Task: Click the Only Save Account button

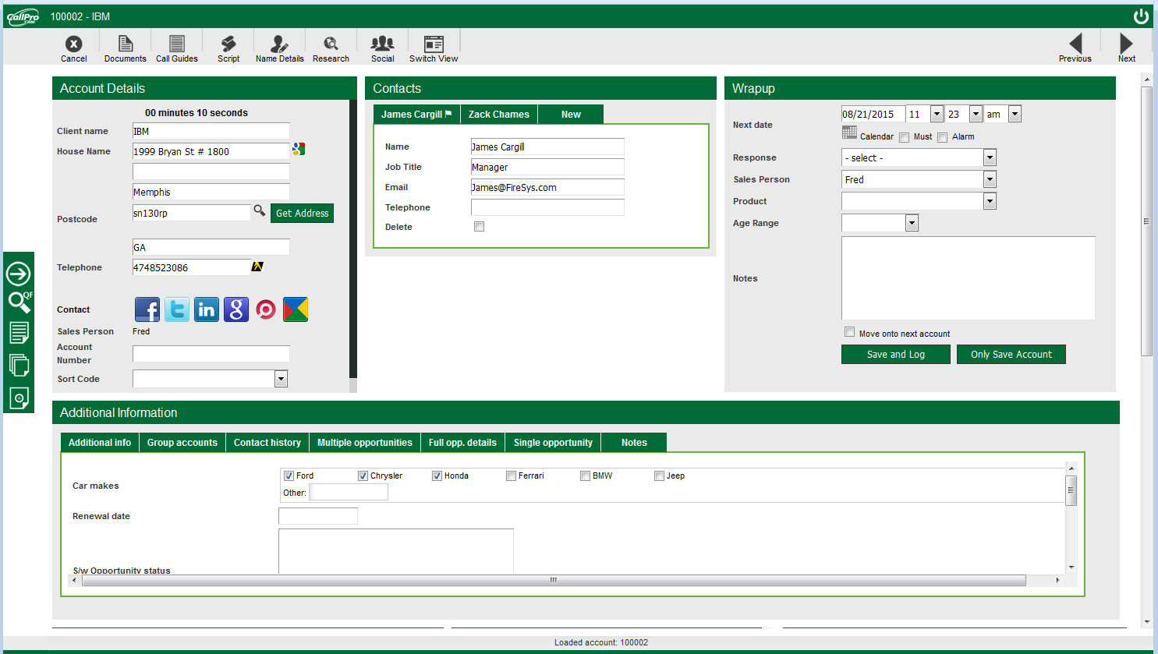Action: pos(1011,355)
